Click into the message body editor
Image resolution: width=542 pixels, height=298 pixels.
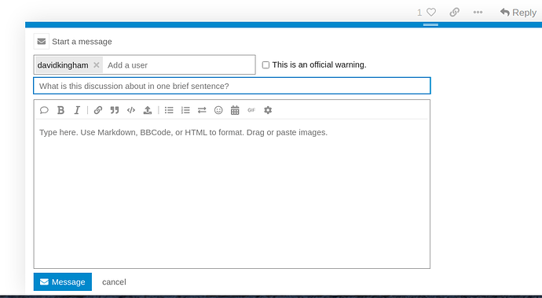click(232, 194)
